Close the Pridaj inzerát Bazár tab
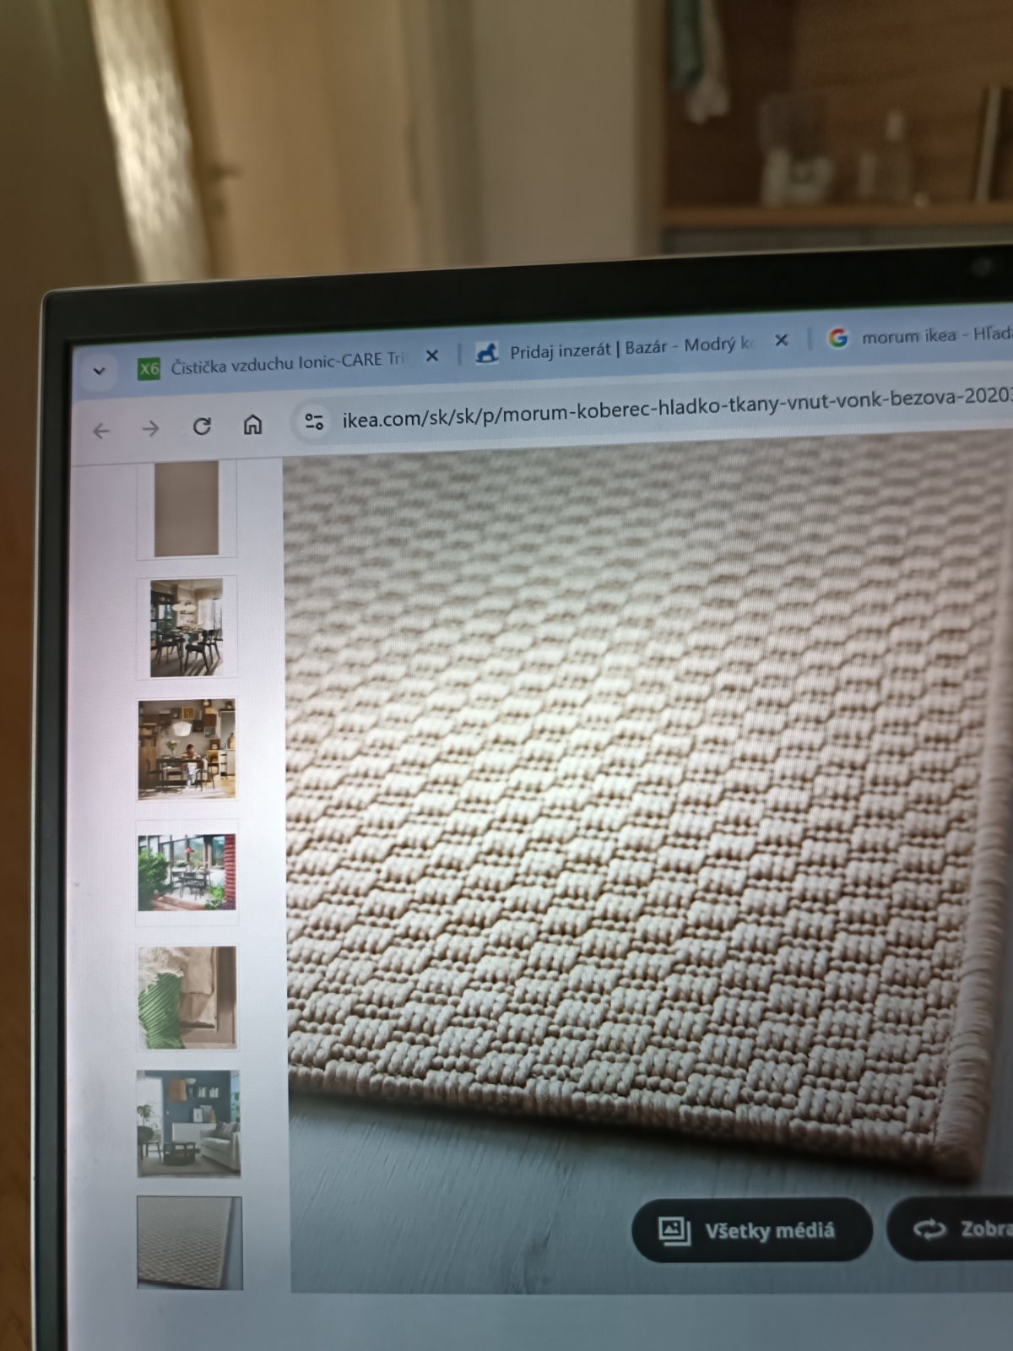 click(x=782, y=340)
